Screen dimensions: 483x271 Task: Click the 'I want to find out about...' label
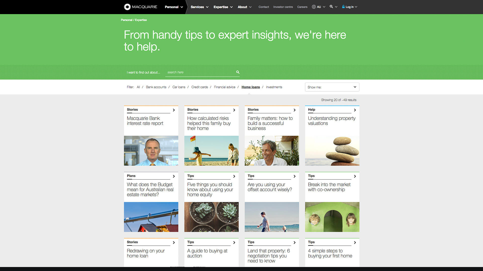click(x=143, y=72)
